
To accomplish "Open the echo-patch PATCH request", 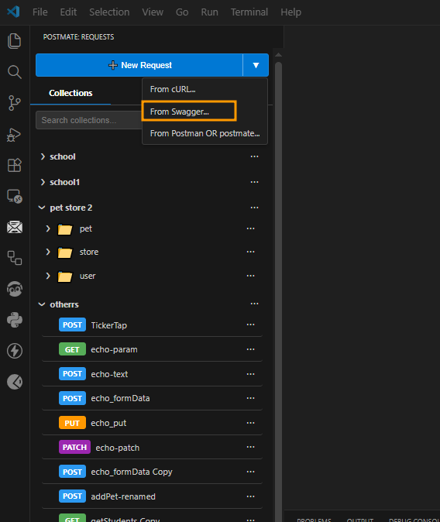I will click(x=152, y=448).
